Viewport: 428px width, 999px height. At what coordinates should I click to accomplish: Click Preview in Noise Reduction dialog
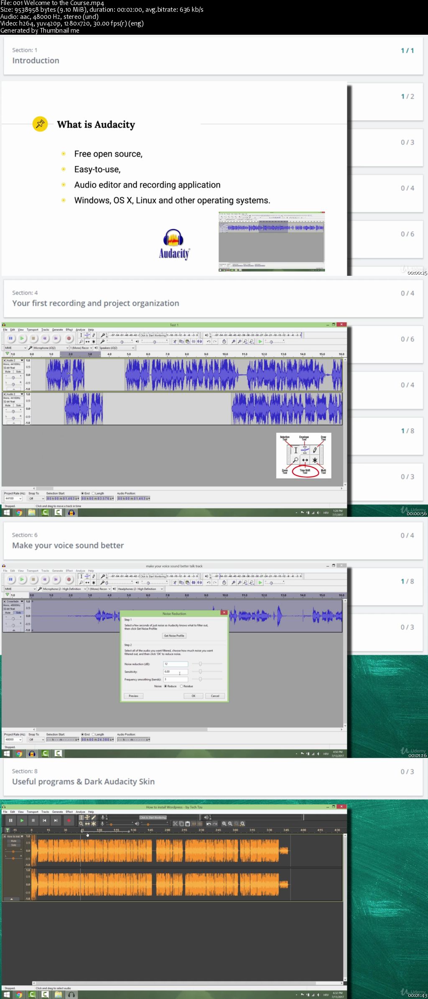tap(133, 696)
